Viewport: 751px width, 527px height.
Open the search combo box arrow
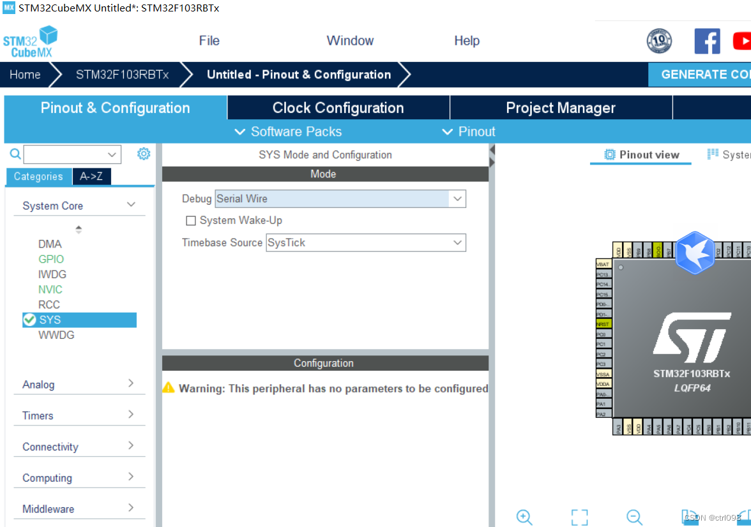112,154
